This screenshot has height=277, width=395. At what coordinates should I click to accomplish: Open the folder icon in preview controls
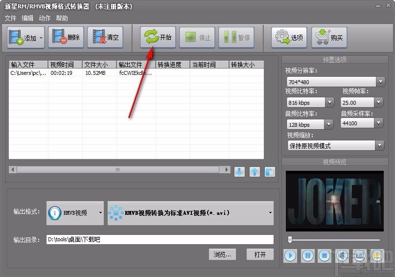click(377, 256)
